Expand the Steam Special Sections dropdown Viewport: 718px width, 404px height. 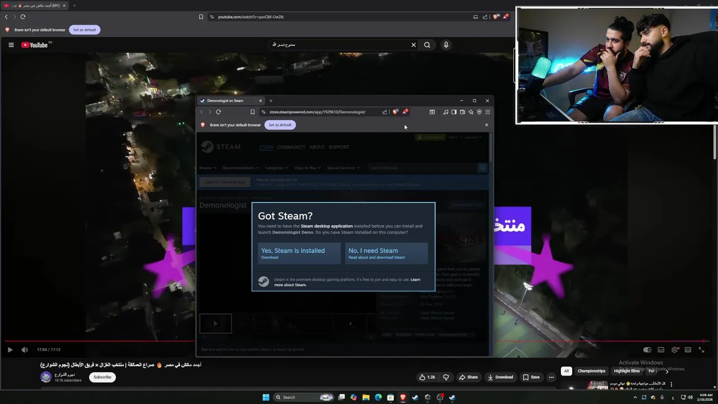(x=343, y=168)
